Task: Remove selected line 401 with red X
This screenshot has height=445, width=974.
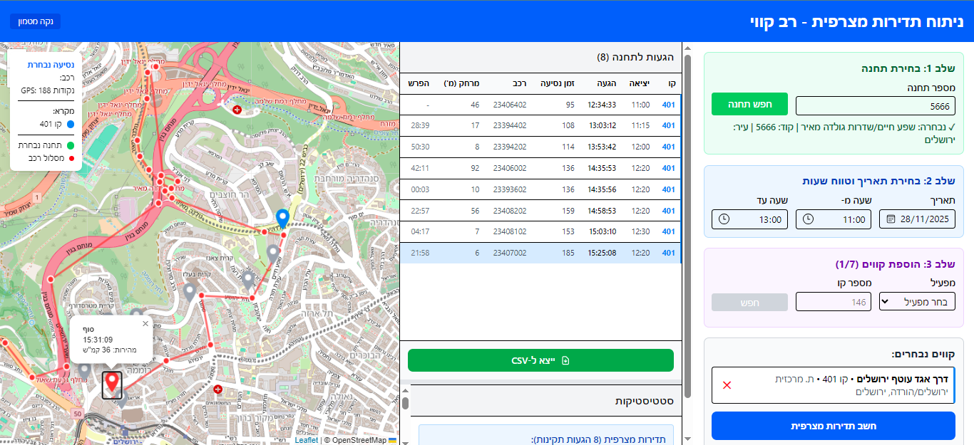Action: [727, 385]
